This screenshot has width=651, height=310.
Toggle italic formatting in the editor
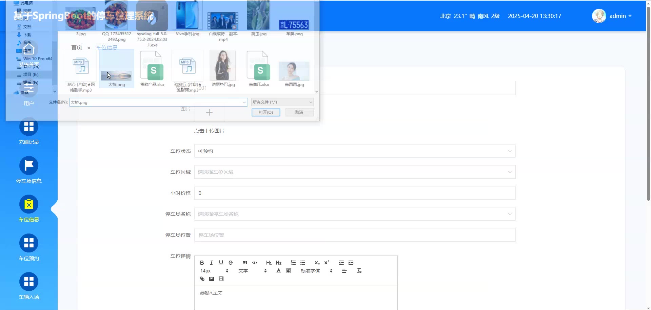coord(211,263)
